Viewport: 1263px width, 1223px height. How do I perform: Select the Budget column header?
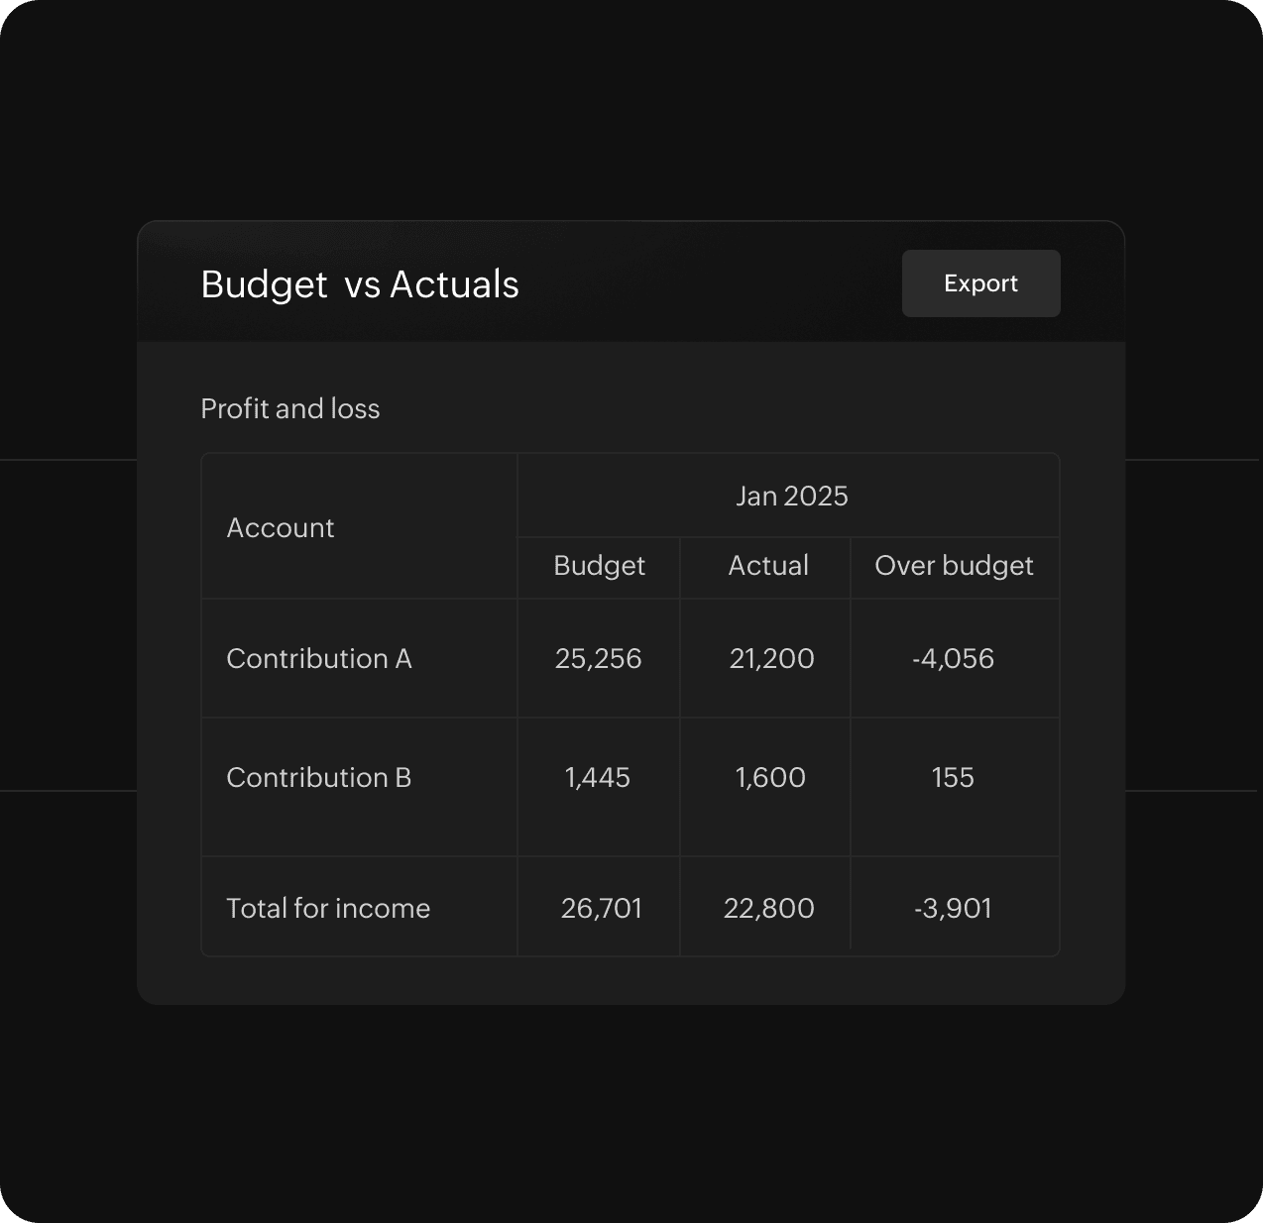(x=599, y=566)
